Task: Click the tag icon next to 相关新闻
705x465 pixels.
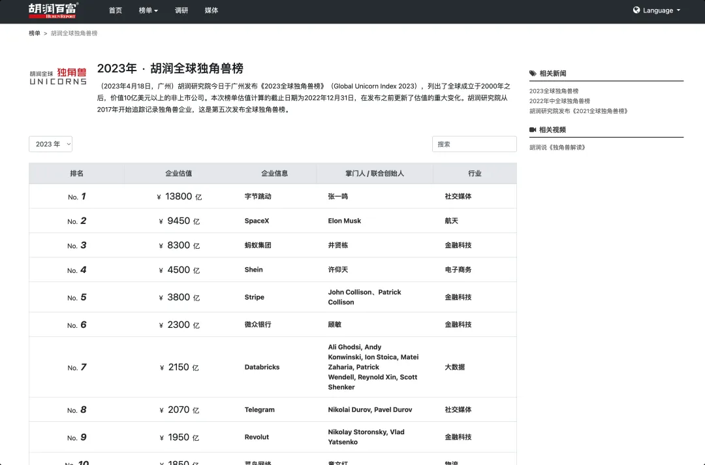Action: pyautogui.click(x=533, y=73)
